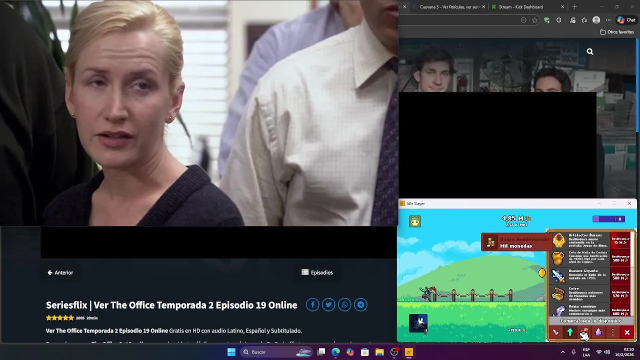The height and width of the screenshot is (360, 640).
Task: Open the browser Extensions puzzle icon
Action: (559, 20)
